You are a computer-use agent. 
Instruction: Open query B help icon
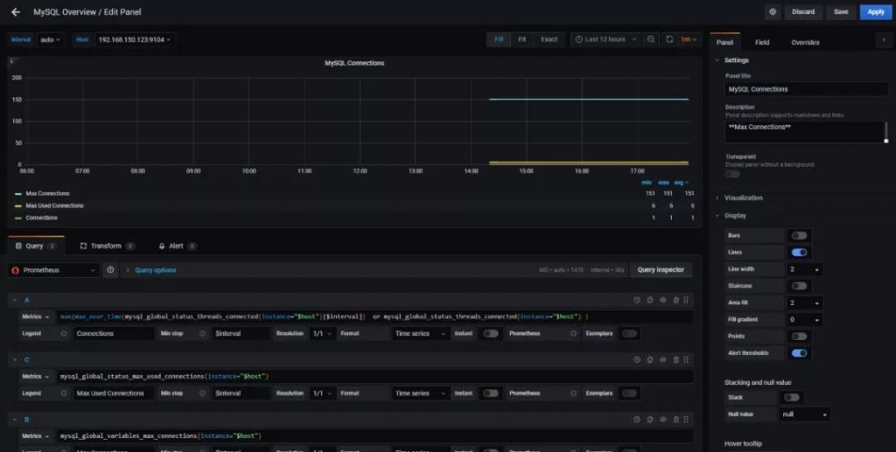pos(637,420)
